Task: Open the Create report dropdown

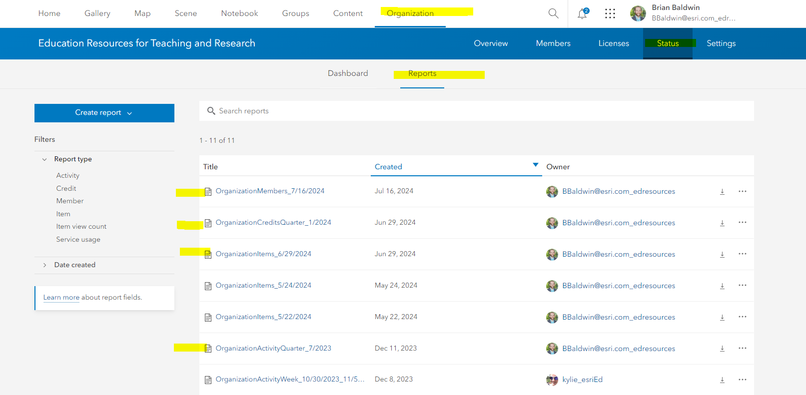Action: coord(104,113)
